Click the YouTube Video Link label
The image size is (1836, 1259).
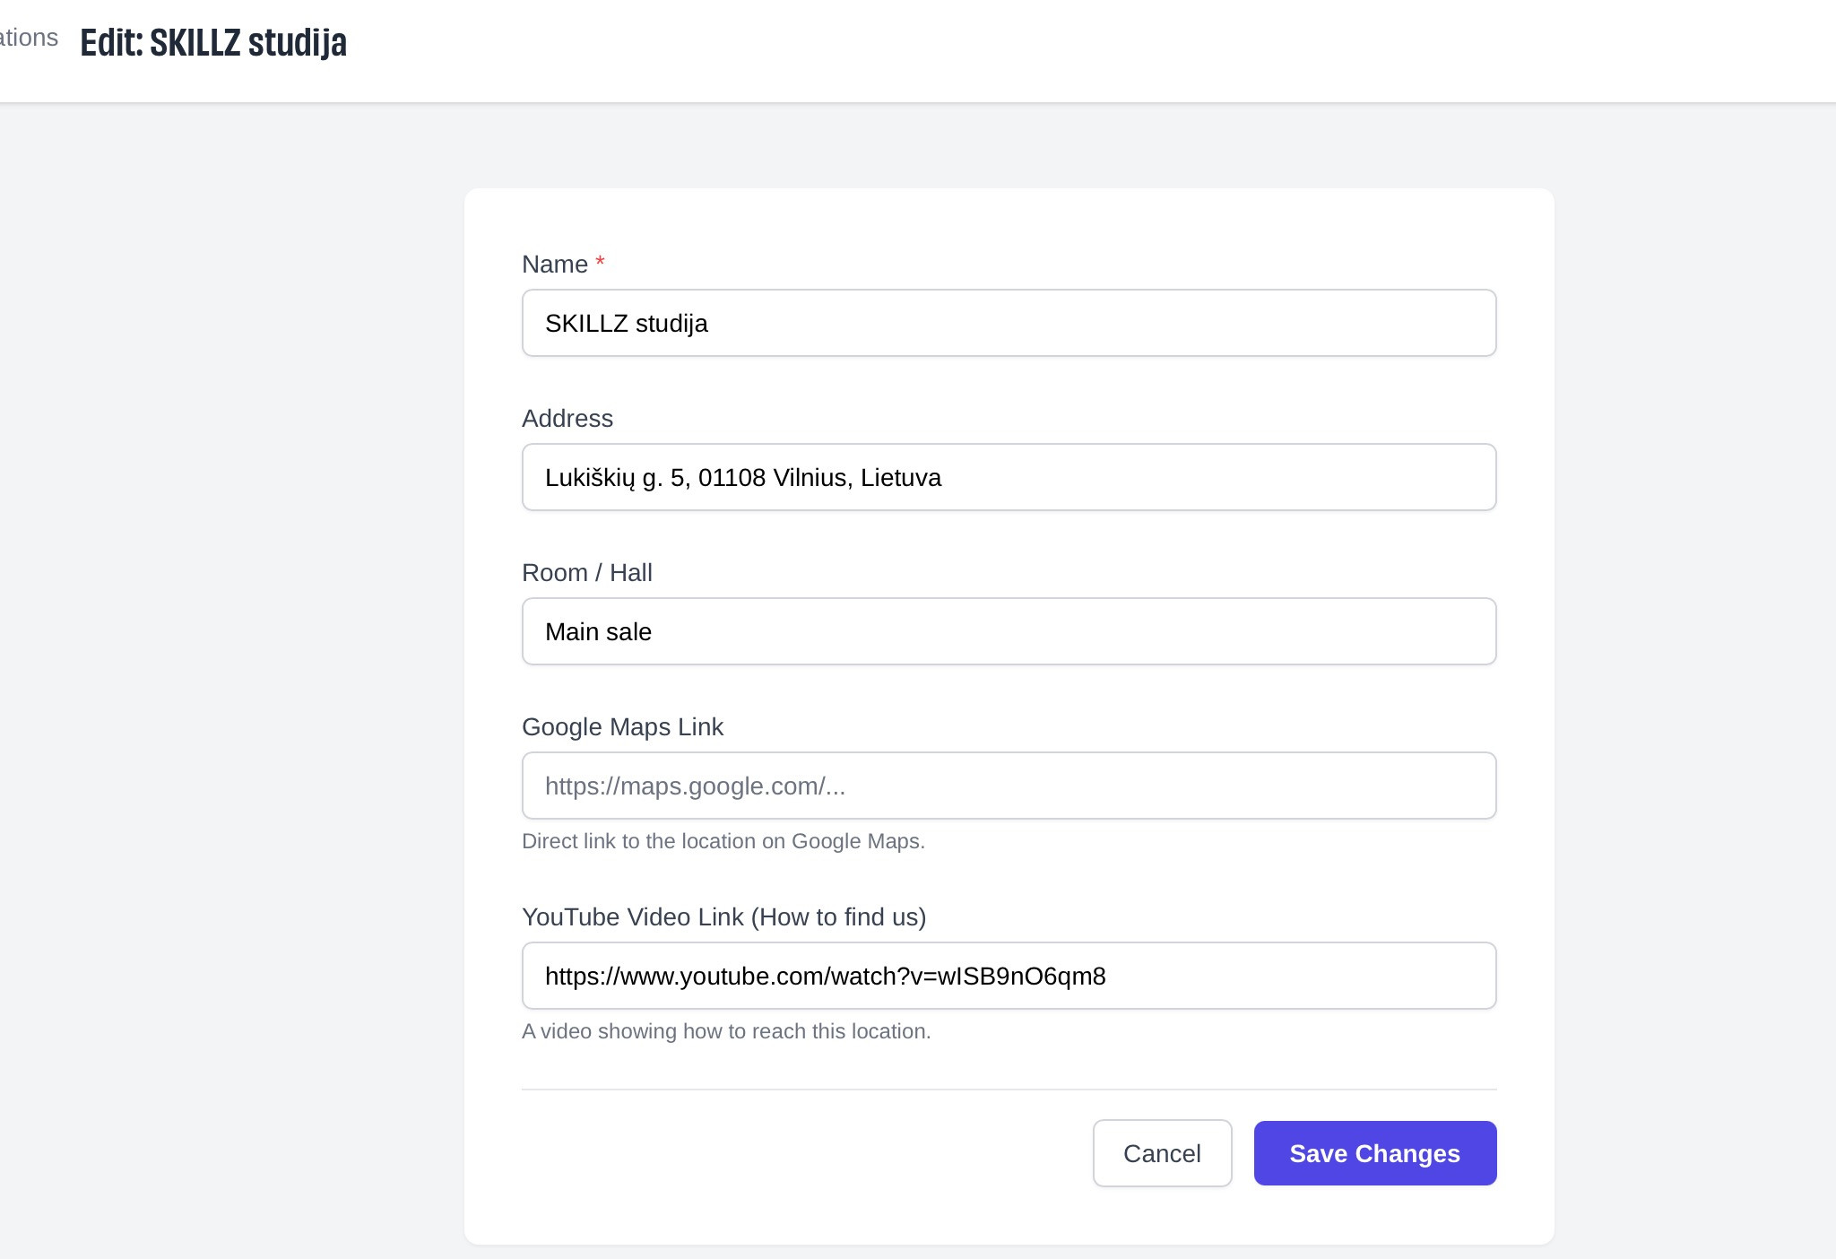click(x=723, y=917)
